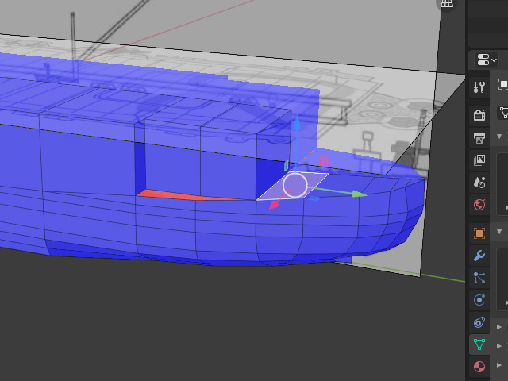Image resolution: width=508 pixels, height=381 pixels.
Task: Expand the panel triangle beside the Object tab
Action: 499,232
